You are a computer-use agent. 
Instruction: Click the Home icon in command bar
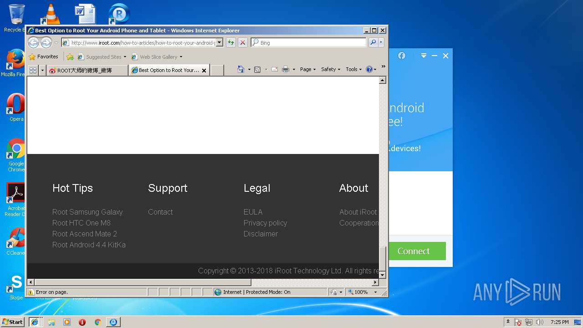pos(241,69)
